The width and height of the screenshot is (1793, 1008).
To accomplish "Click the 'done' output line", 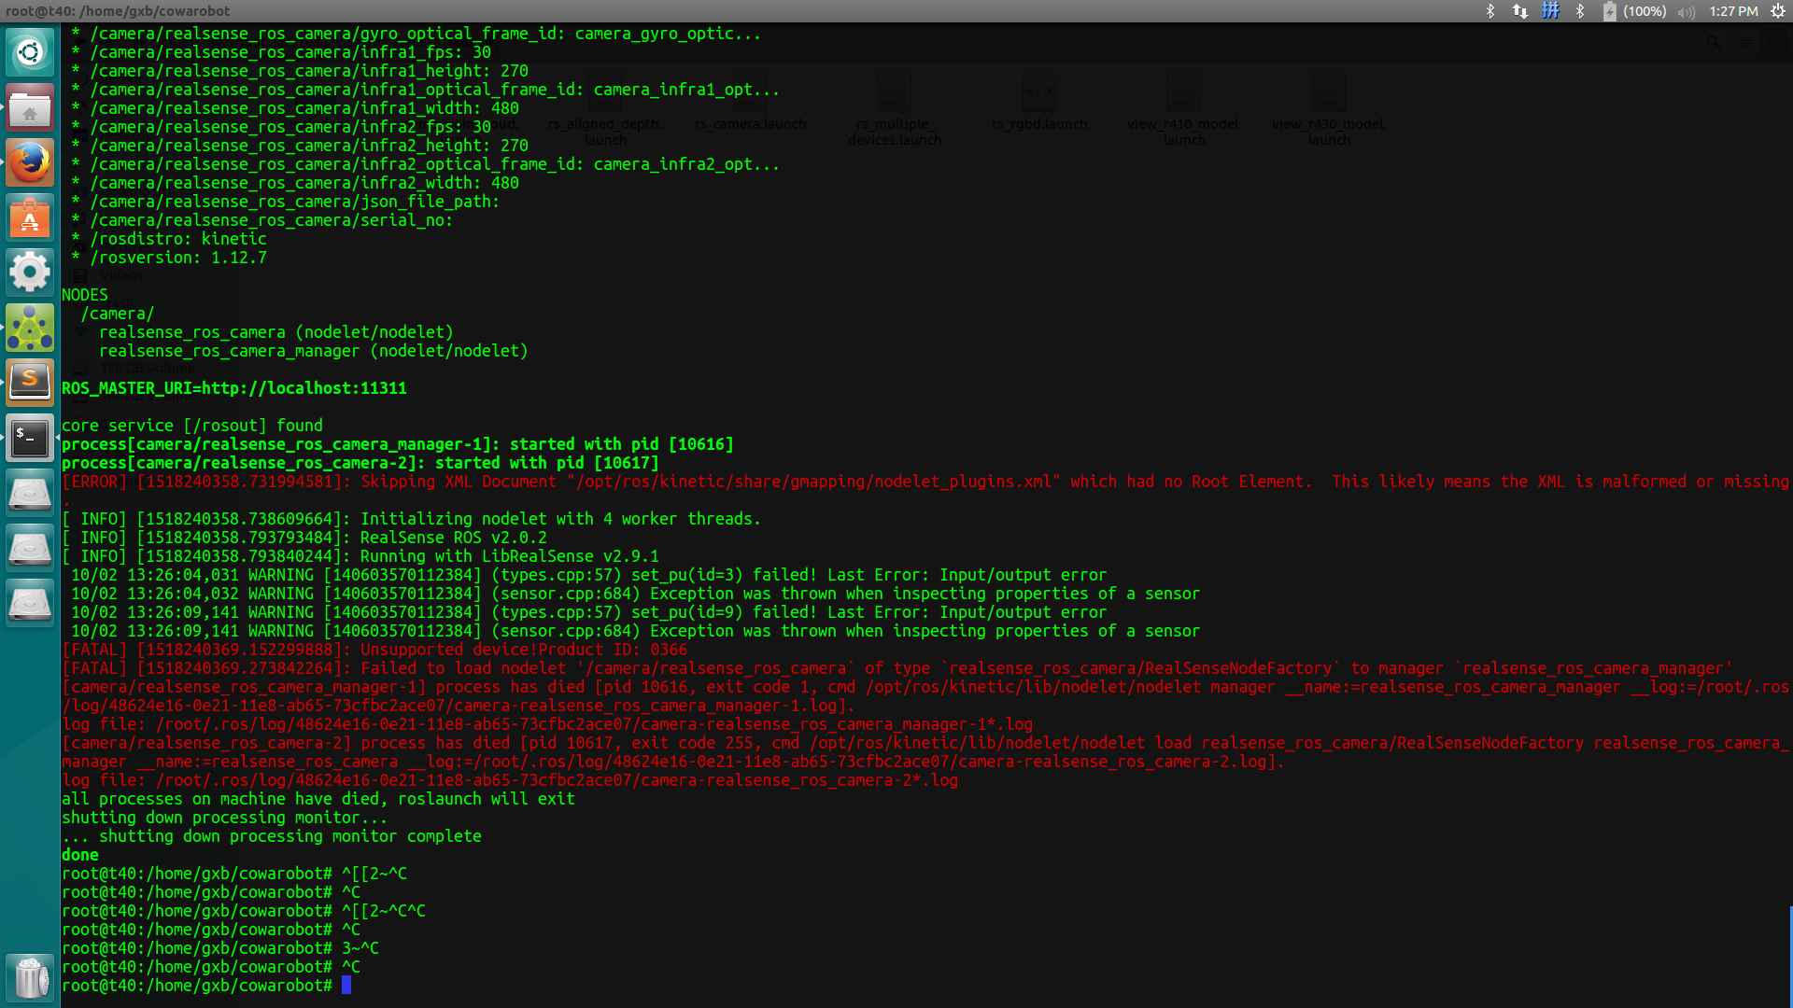I will 80,855.
